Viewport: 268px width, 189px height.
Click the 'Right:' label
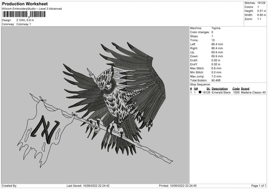click(x=194, y=48)
